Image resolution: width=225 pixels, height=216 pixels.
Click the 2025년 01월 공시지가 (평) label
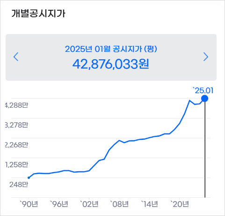[111, 49]
